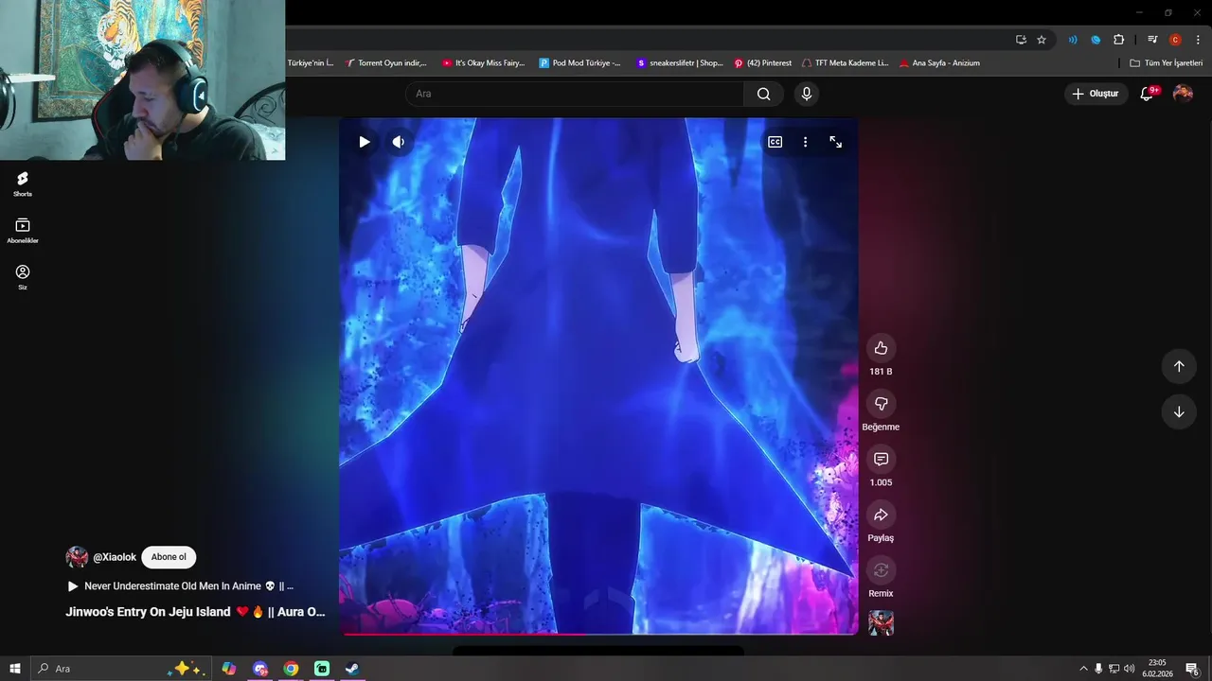Click the Windows taskbar Ara search box
The width and height of the screenshot is (1212, 681).
point(120,669)
